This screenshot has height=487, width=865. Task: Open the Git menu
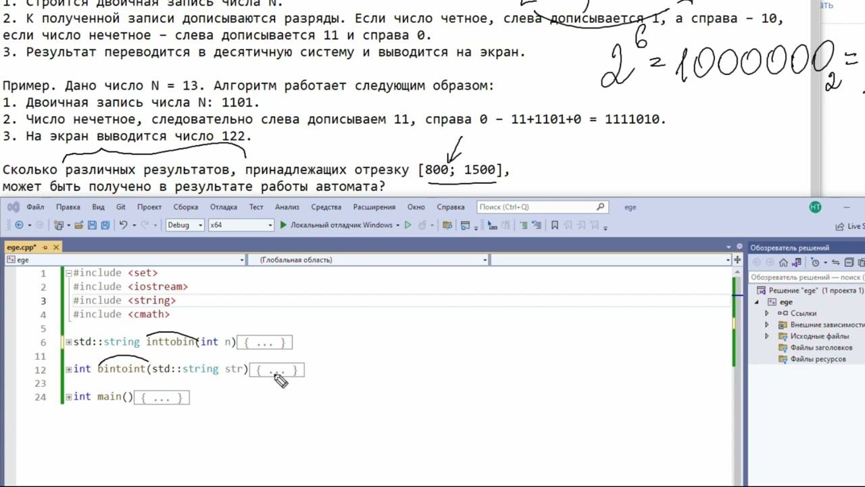121,207
